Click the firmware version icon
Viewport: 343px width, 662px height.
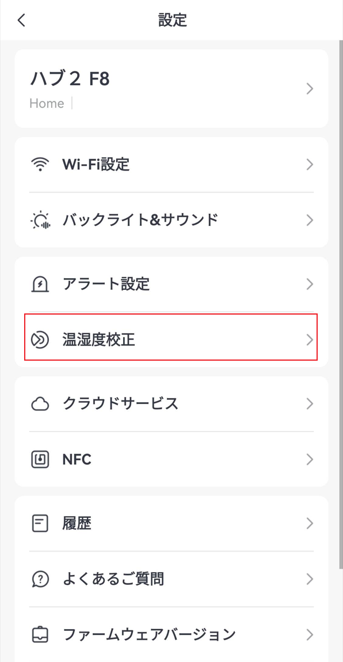(x=40, y=634)
